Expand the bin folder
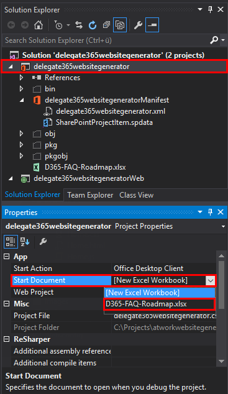The image size is (228, 394). [22, 89]
